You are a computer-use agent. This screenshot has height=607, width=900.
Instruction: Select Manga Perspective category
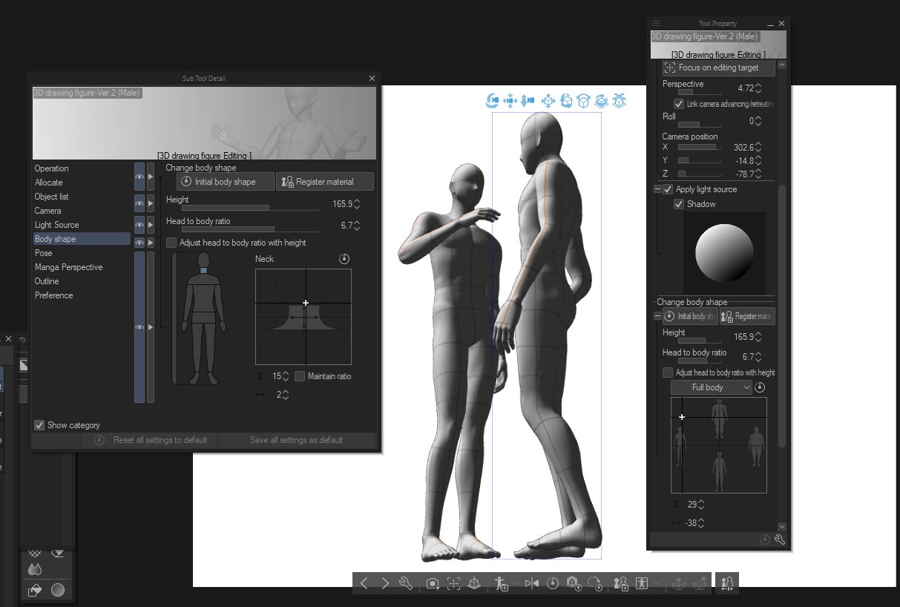point(68,267)
